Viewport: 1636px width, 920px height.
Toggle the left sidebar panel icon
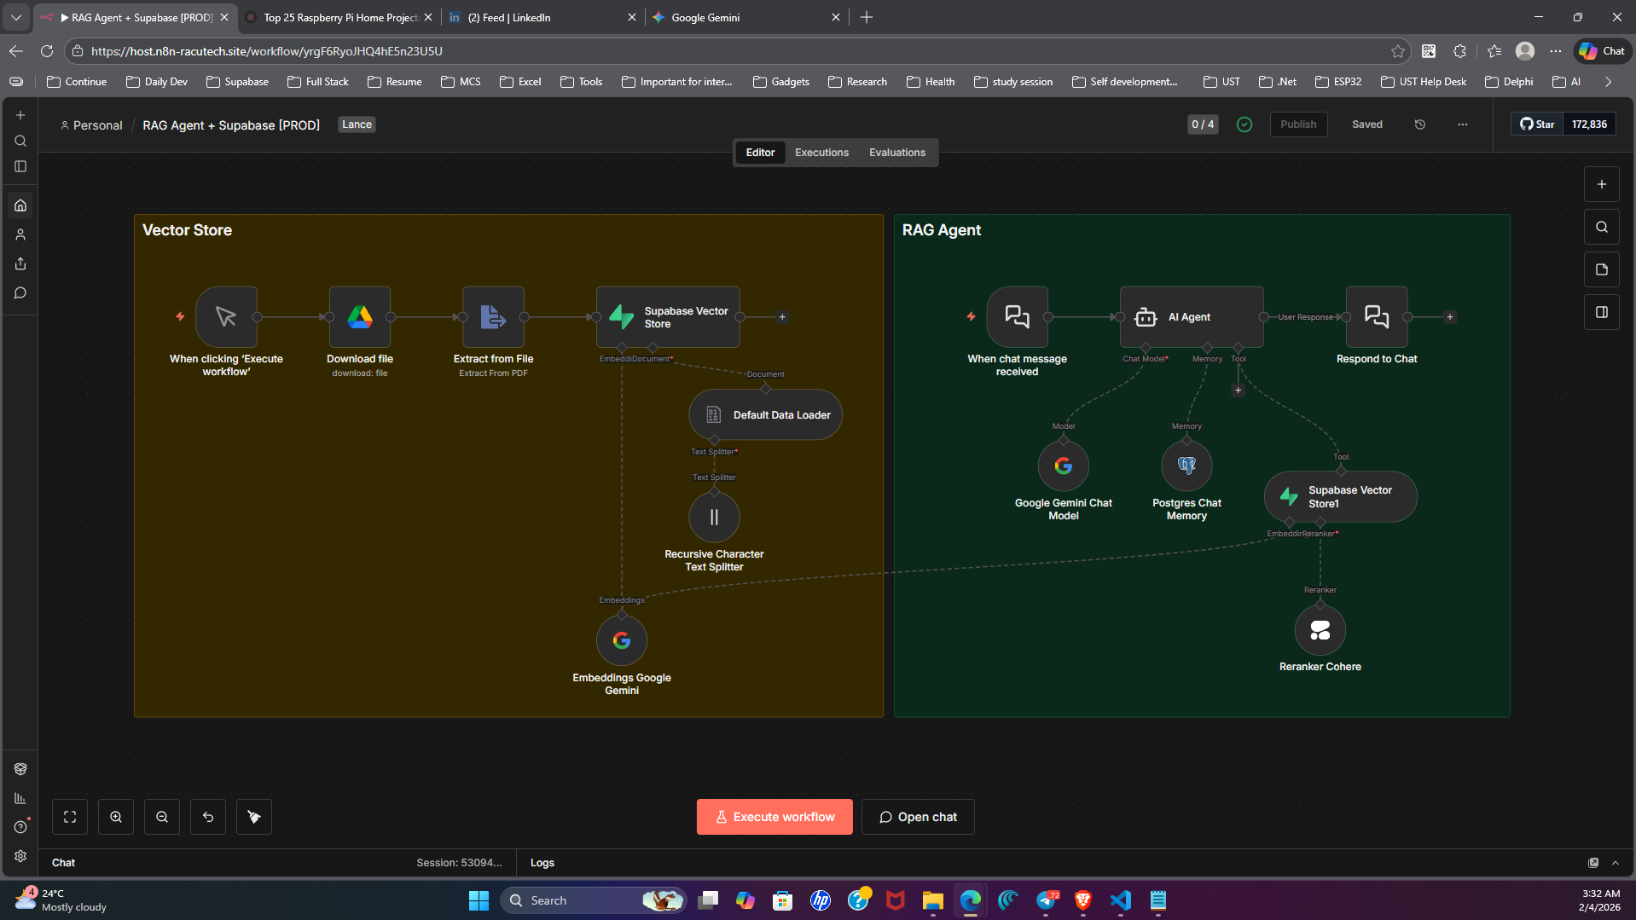click(x=20, y=166)
